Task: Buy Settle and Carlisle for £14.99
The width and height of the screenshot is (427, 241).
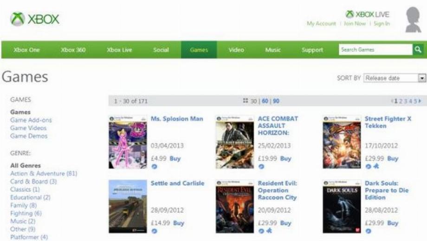Action: 179,223
